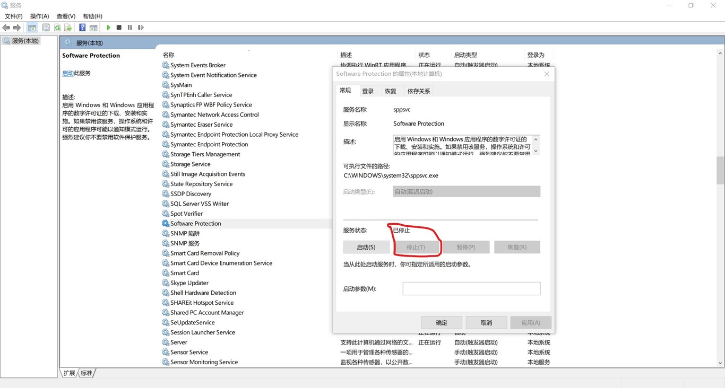Click the 取消 button in the dialog
Viewport: 725px width, 388px height.
click(x=486, y=322)
